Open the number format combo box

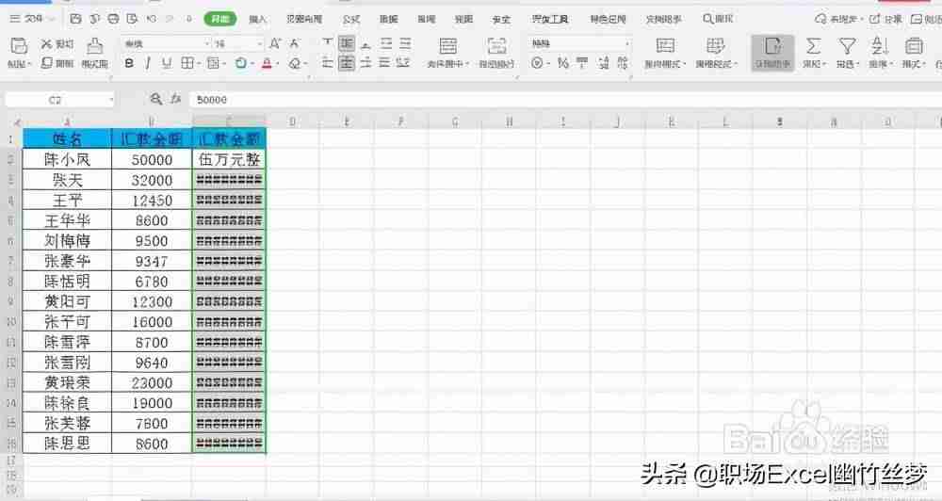[579, 44]
